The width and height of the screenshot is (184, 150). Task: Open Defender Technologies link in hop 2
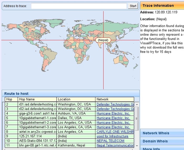pyautogui.click(x=115, y=104)
